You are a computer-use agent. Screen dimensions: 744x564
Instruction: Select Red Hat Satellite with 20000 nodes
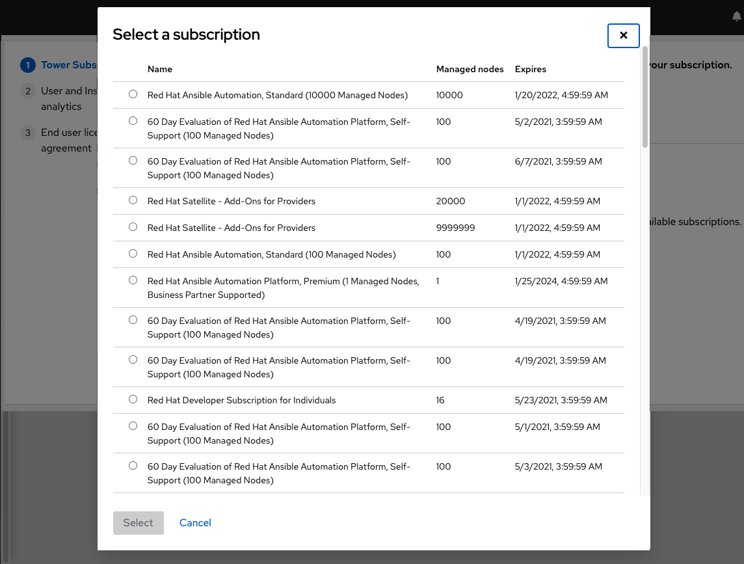[x=133, y=200]
